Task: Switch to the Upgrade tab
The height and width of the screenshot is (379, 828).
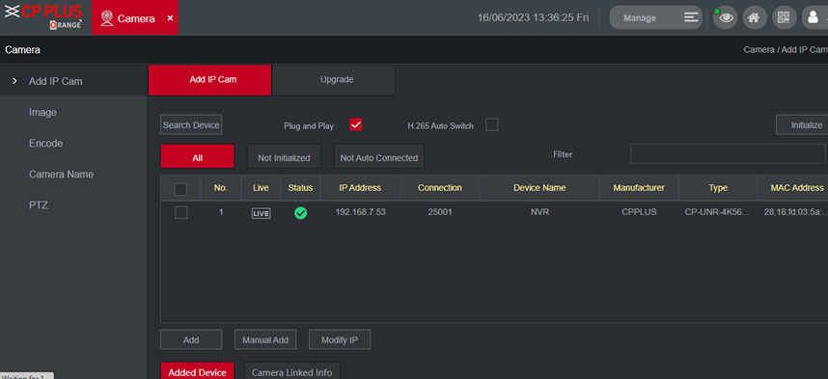Action: pyautogui.click(x=333, y=80)
